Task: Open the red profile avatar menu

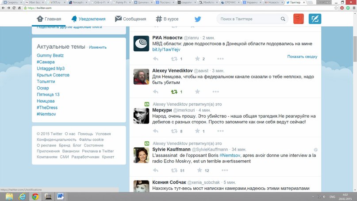Action: [299, 19]
